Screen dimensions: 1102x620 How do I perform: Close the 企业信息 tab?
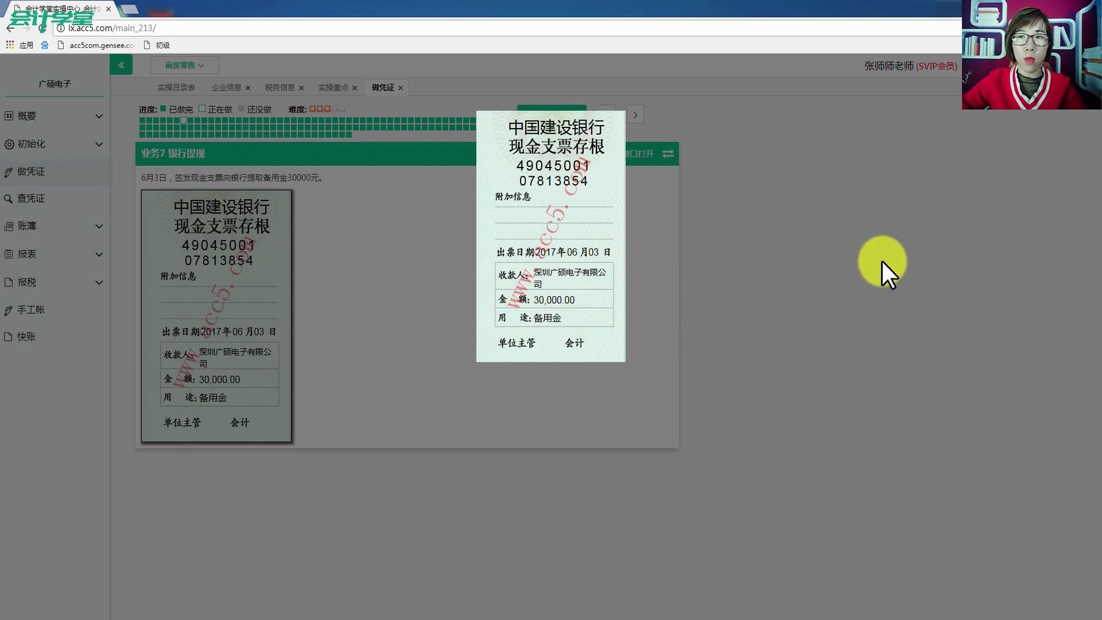pyautogui.click(x=248, y=88)
